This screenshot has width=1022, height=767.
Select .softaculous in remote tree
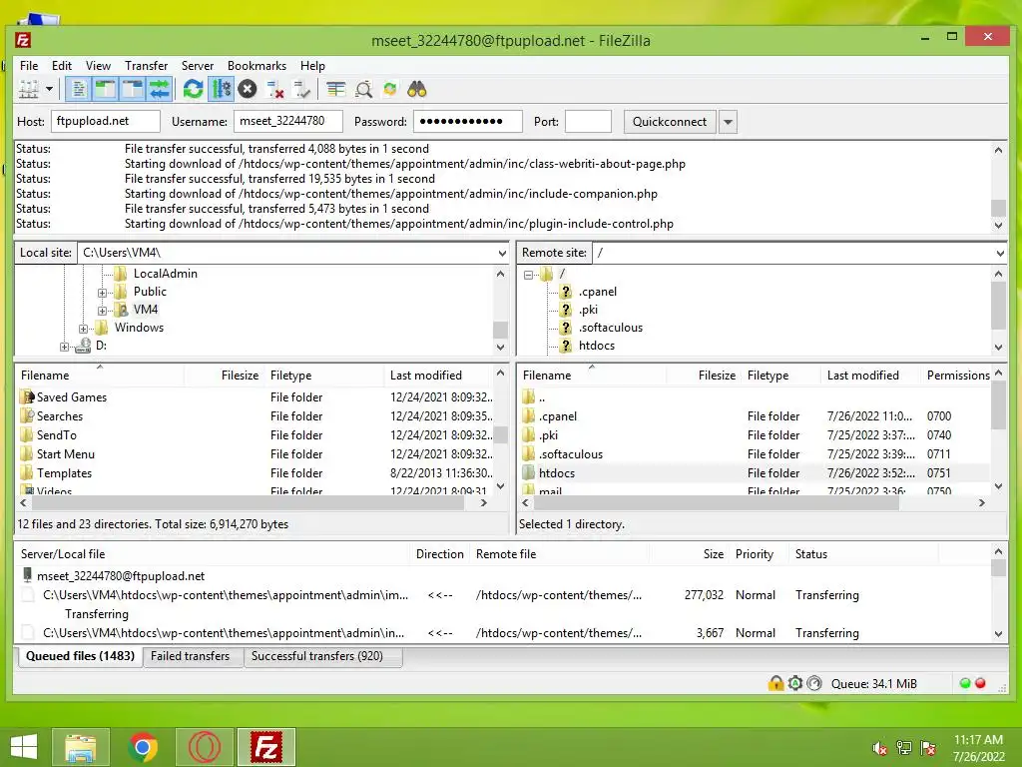[610, 328]
